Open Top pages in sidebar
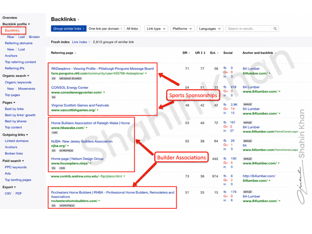The width and height of the screenshot is (312, 234). coord(12,95)
